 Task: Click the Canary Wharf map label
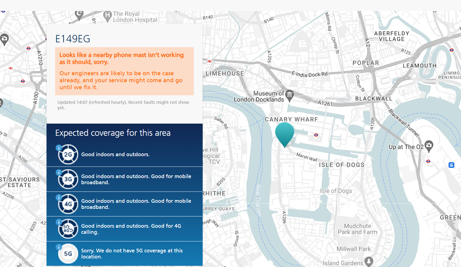click(291, 119)
